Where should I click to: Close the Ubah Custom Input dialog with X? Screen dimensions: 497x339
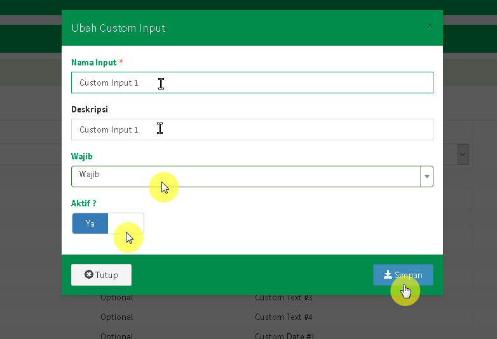pos(430,26)
